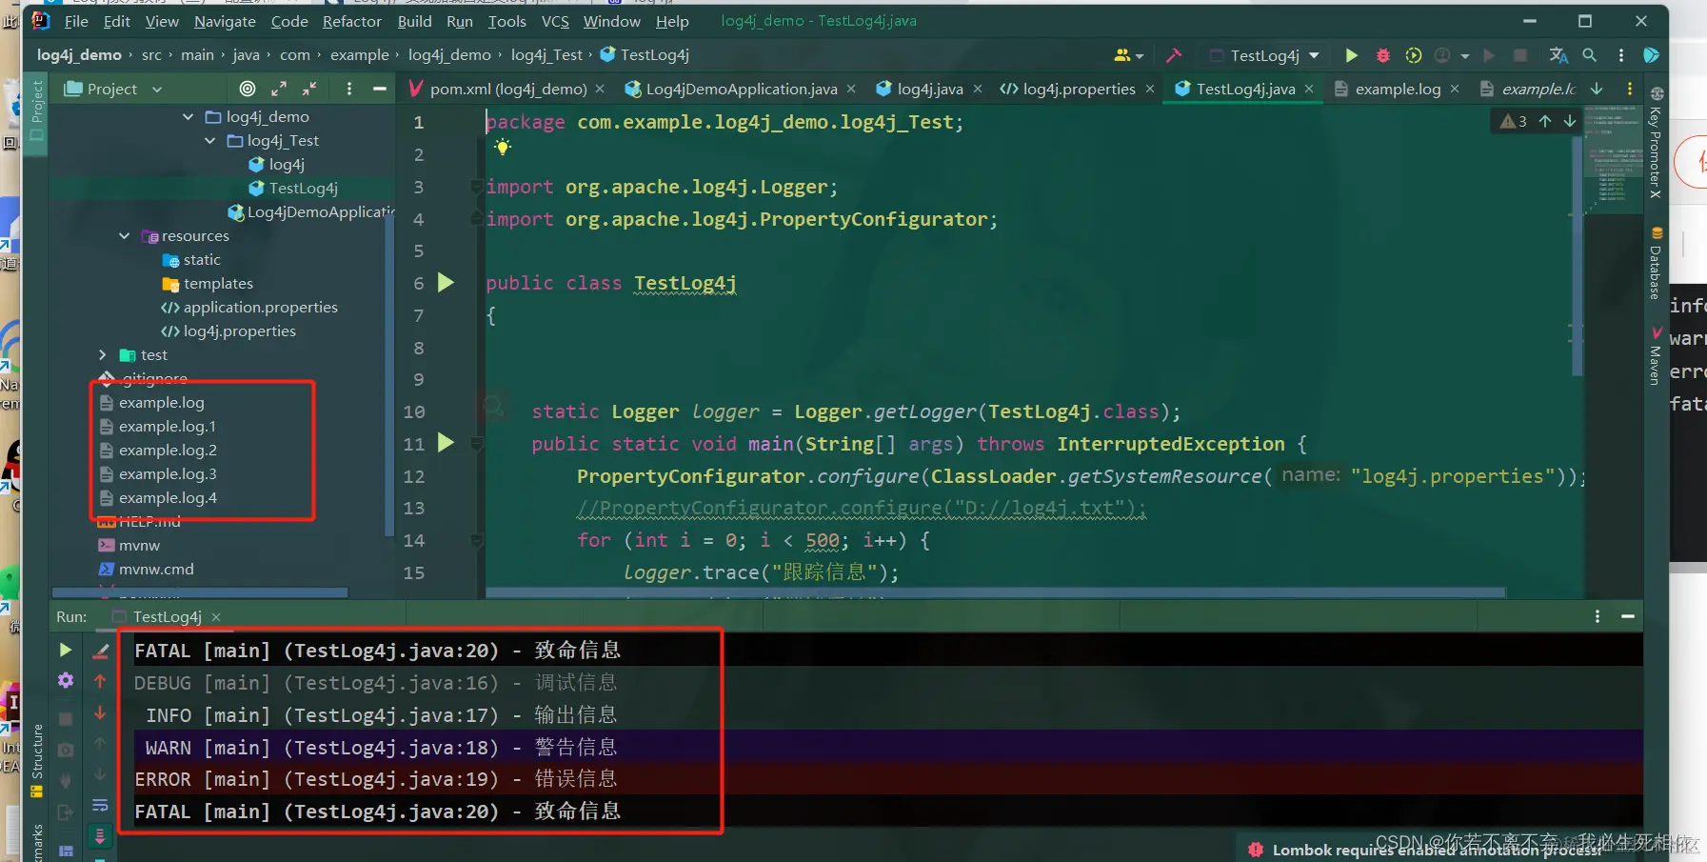Open the toolbar more-options kebab menu

(x=1621, y=55)
